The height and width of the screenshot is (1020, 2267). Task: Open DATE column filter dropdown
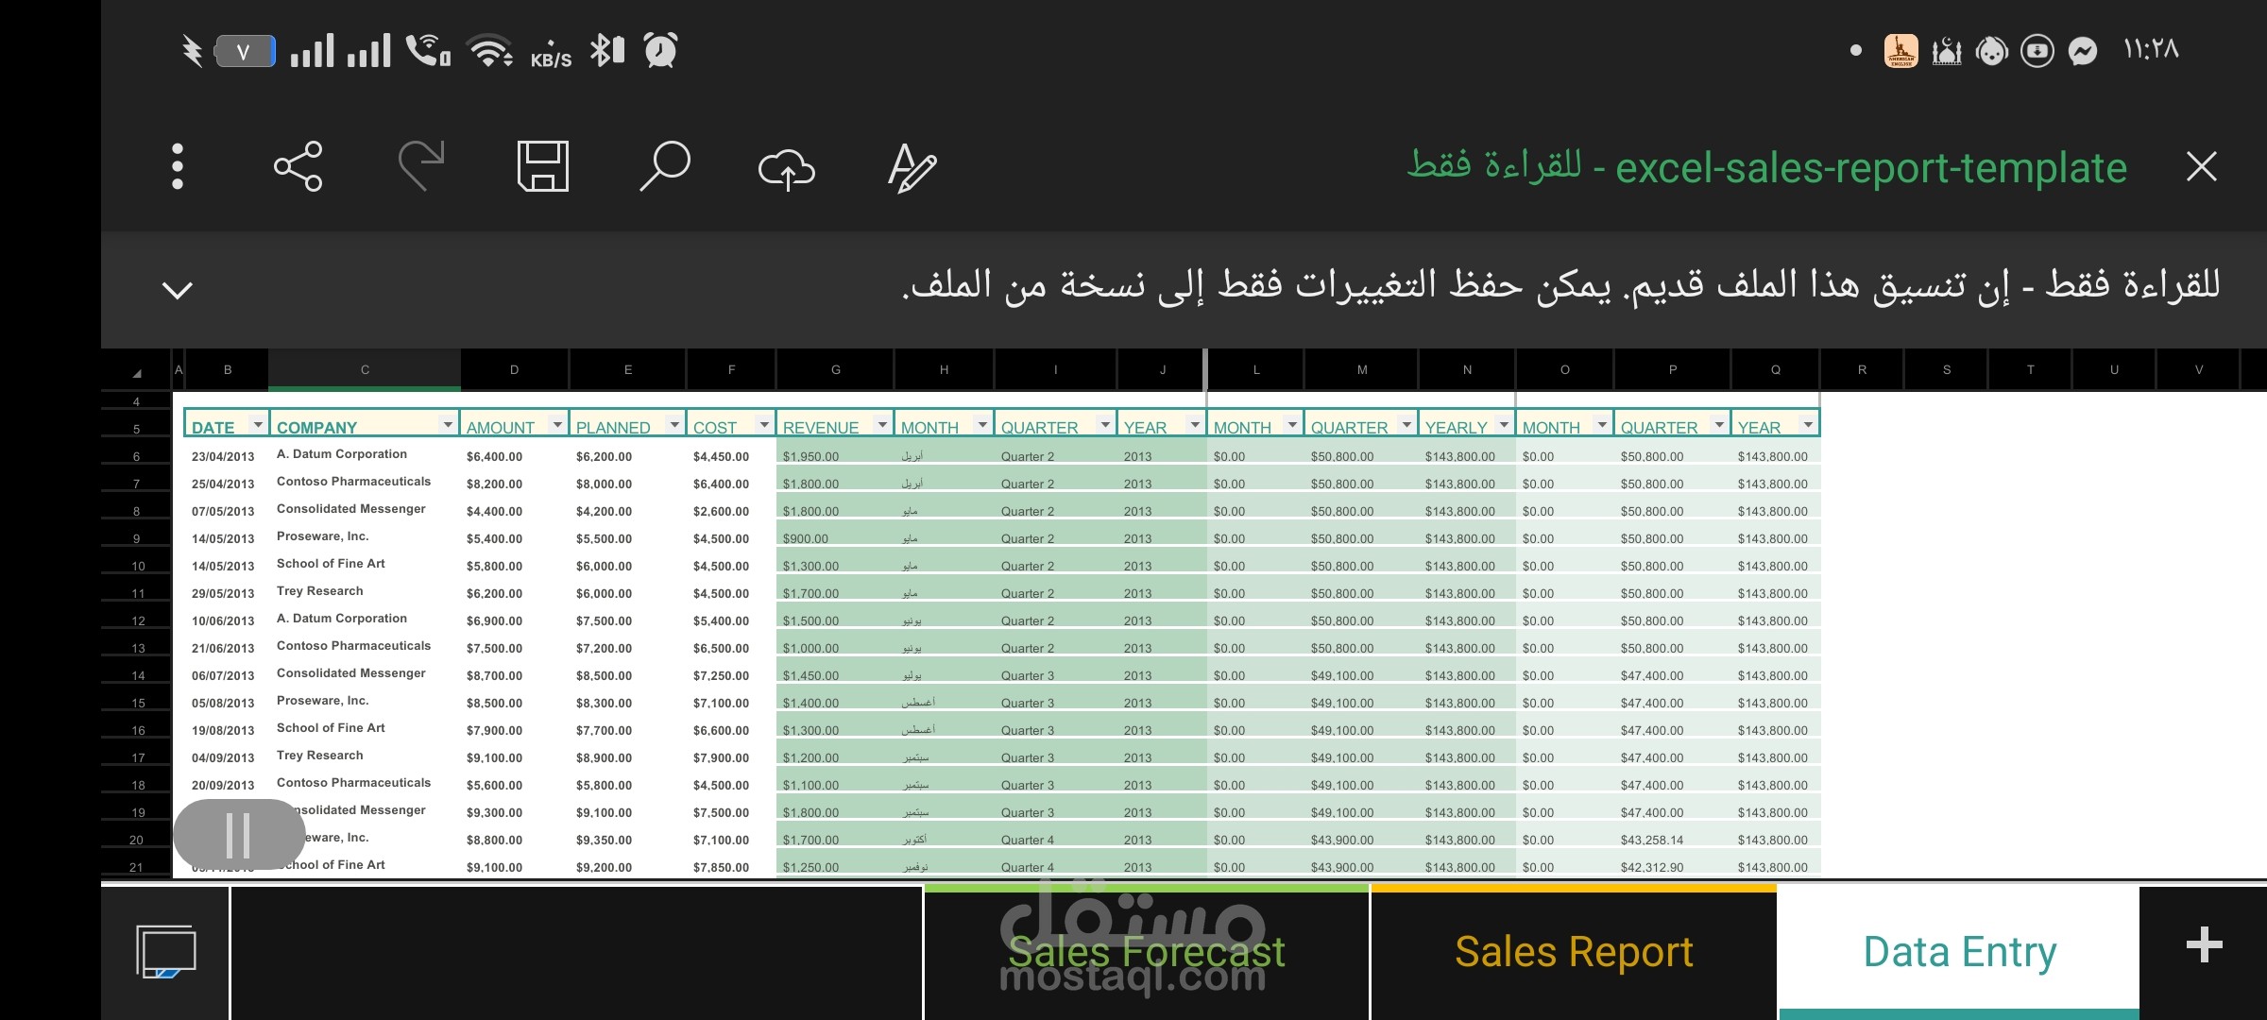coord(257,425)
